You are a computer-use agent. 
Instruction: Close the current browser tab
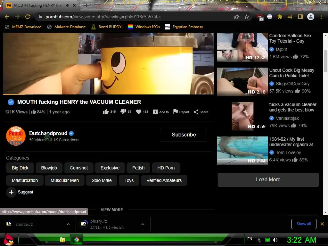(x=74, y=5)
